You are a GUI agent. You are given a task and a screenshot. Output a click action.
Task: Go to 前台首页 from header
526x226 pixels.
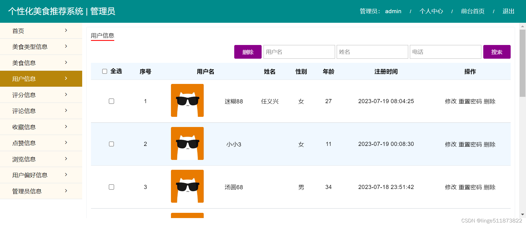473,11
